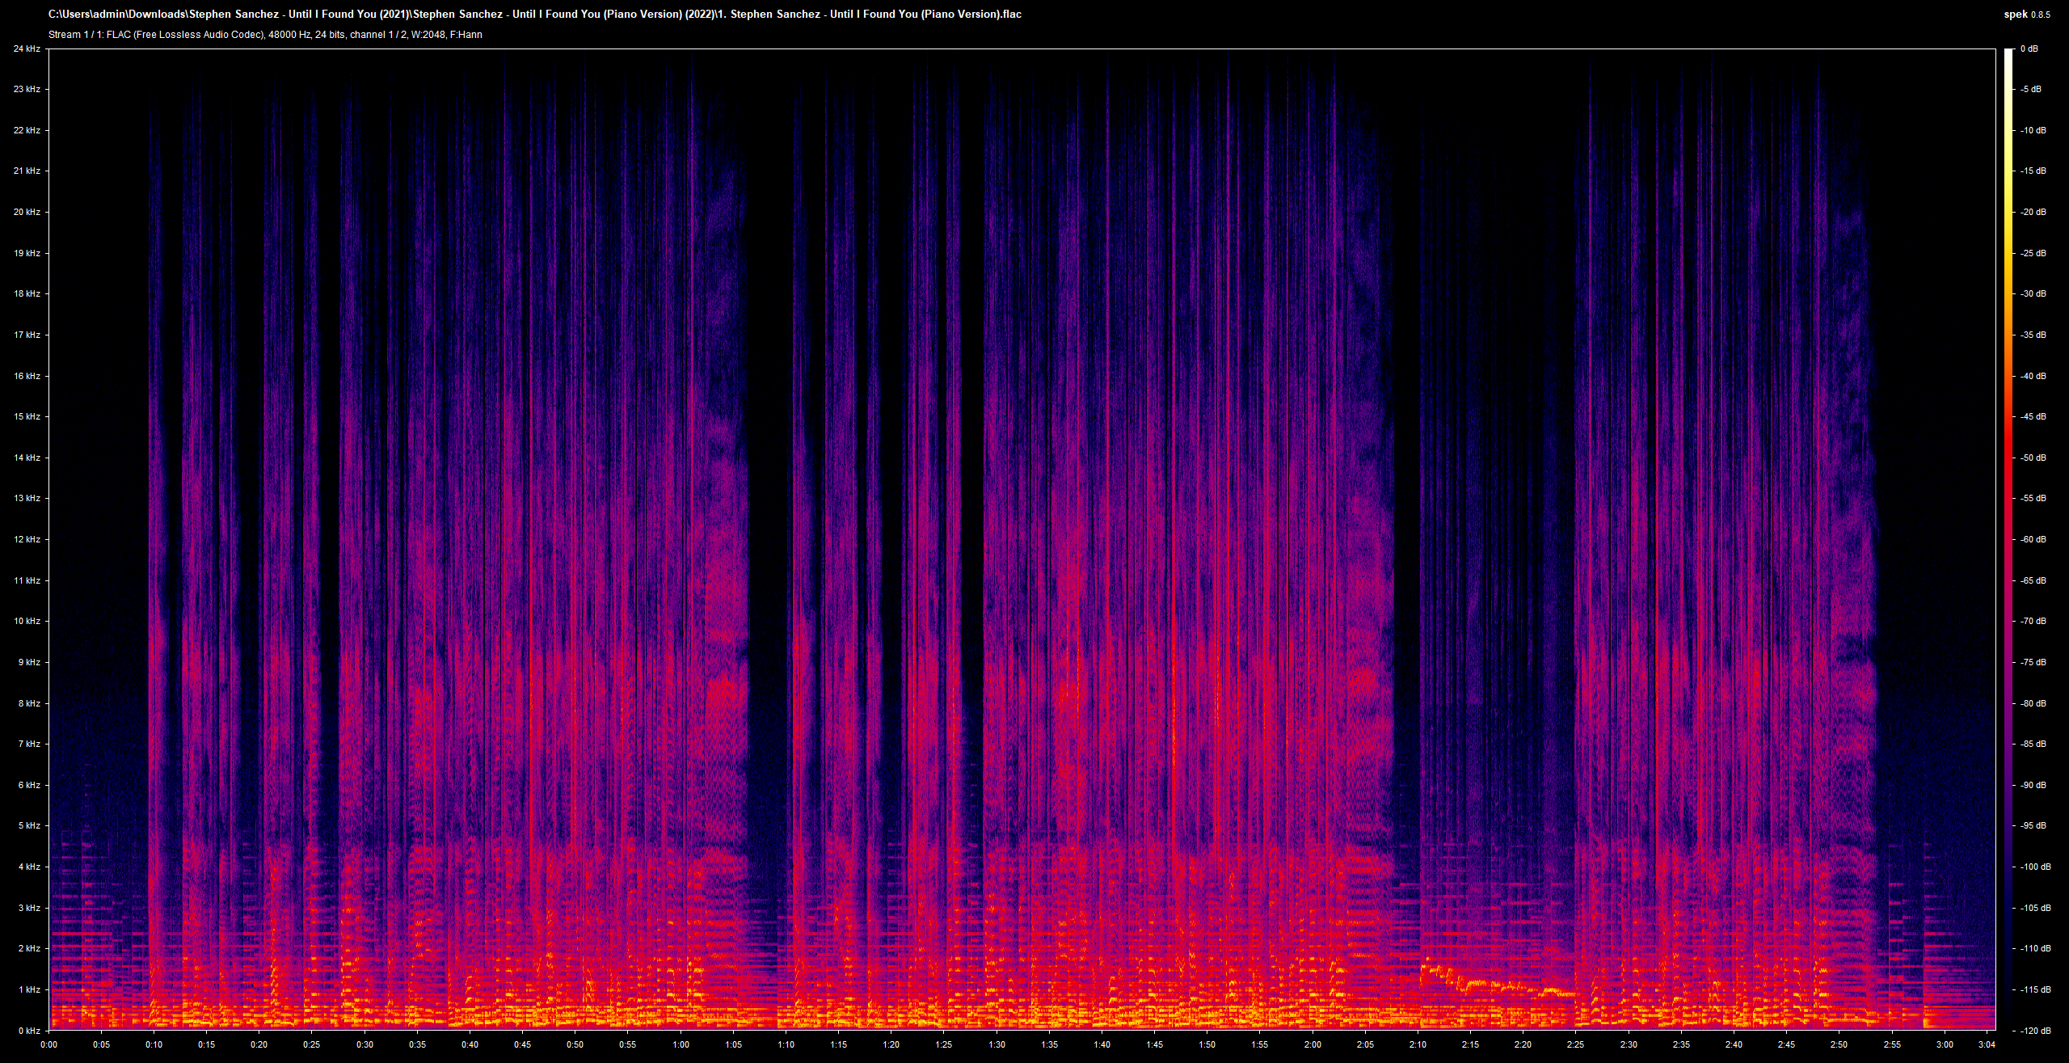Image resolution: width=2069 pixels, height=1063 pixels.
Task: Select the "12 kHz" axis label
Action: 27,540
